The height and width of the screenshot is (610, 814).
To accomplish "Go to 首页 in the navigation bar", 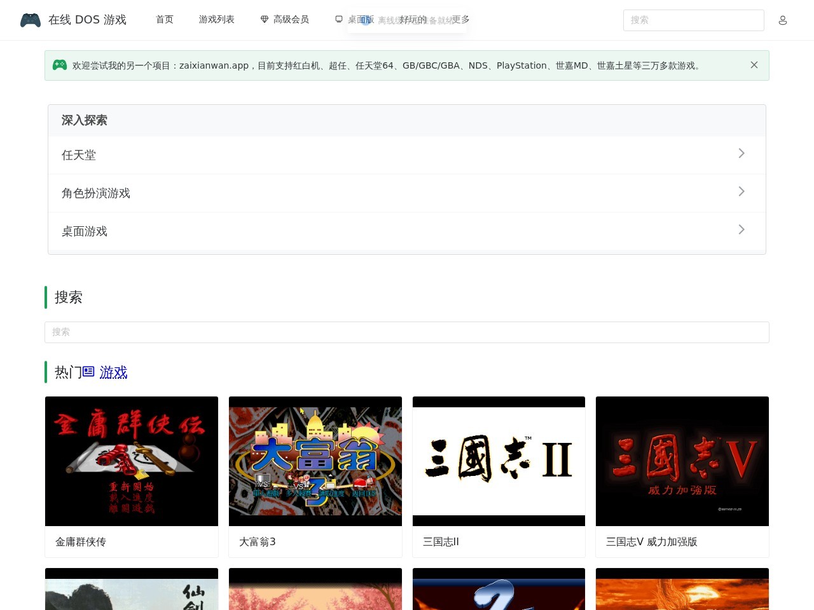I will (x=165, y=20).
